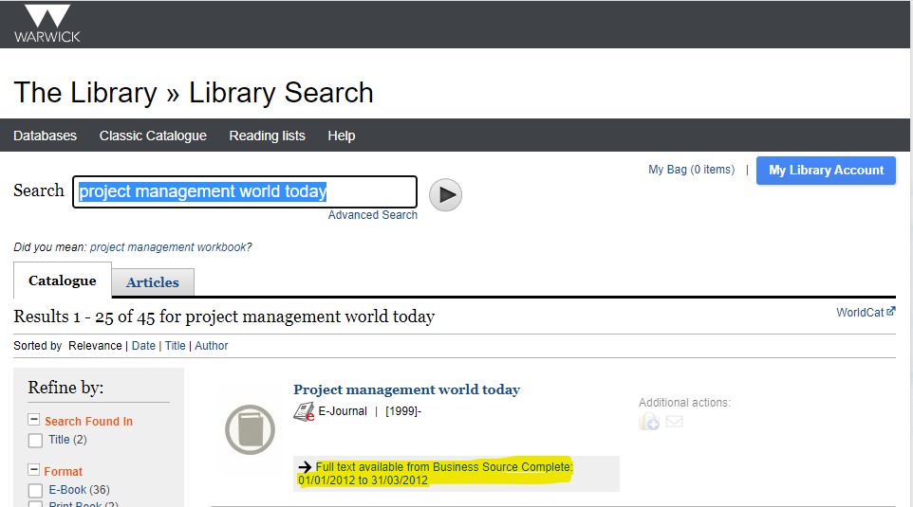Viewport: 913px width, 507px height.
Task: Click the book cover placeholder icon
Action: pos(250,429)
